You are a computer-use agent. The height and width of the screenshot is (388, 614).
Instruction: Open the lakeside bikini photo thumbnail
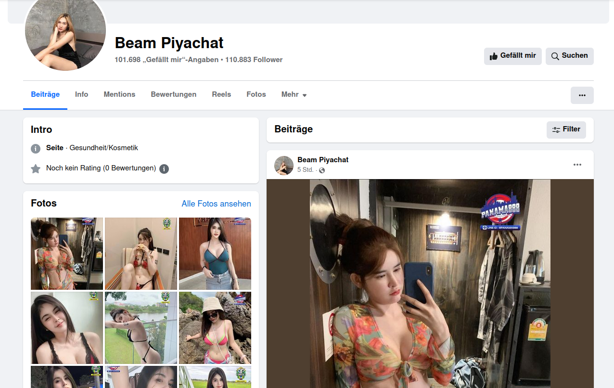(x=141, y=328)
